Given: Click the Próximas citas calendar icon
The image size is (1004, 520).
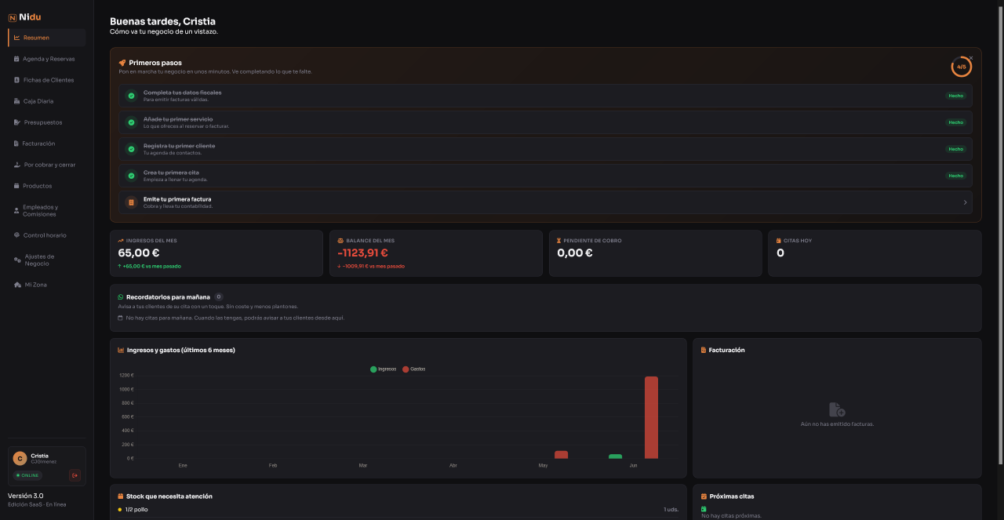Looking at the screenshot, I should pyautogui.click(x=704, y=496).
